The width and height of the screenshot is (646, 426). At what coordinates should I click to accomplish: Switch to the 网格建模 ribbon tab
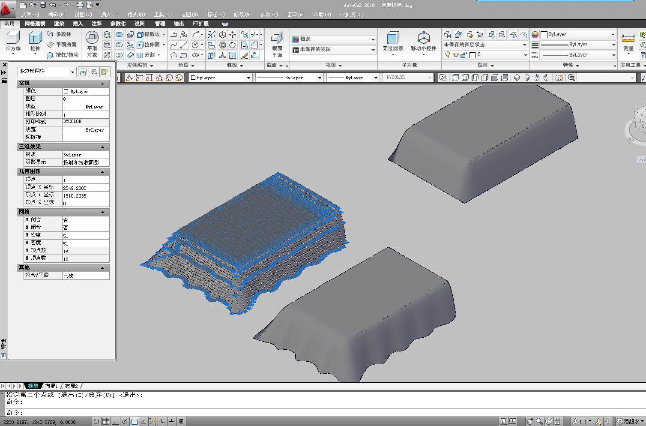coord(35,24)
